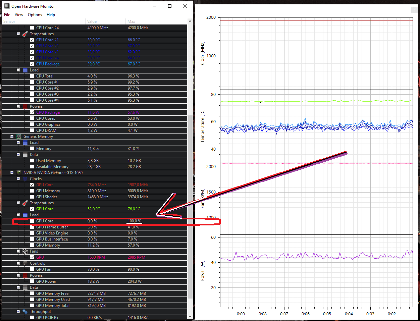The width and height of the screenshot is (420, 321).
Task: Click the 1987,0 MHz max GPU Core clock
Action: pyautogui.click(x=138, y=185)
